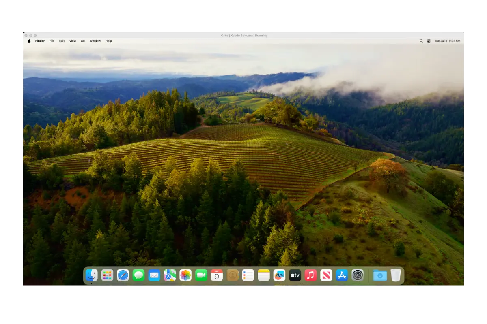Launch FaceTime from the Dock

click(x=201, y=275)
